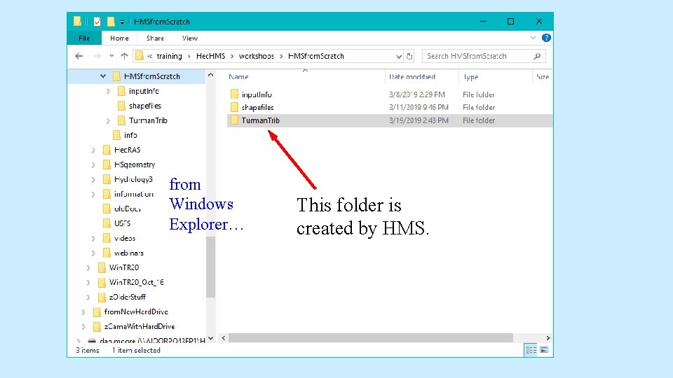The width and height of the screenshot is (673, 378).
Task: Select TurnanTrib folder in the file list
Action: point(260,120)
